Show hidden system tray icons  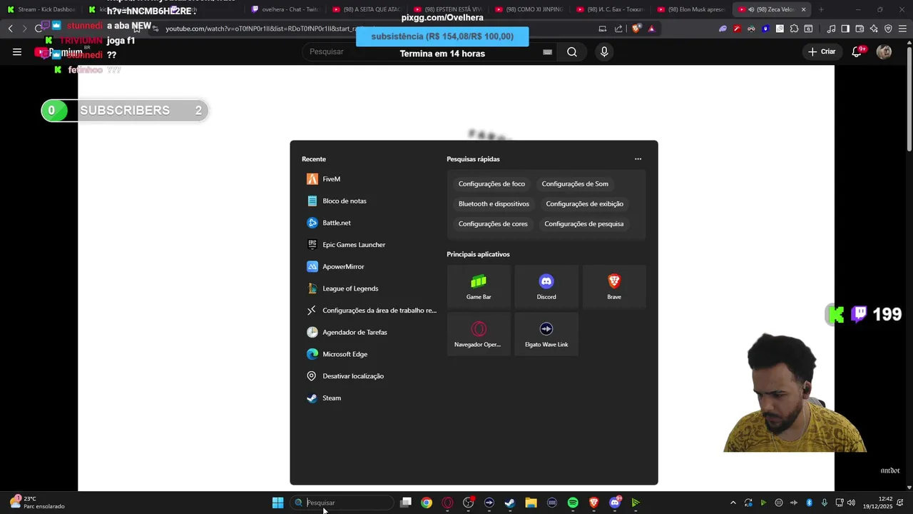click(733, 503)
